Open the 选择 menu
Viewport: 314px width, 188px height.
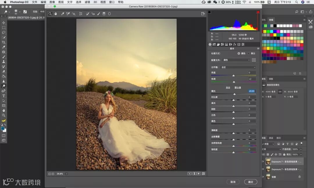click(78, 2)
